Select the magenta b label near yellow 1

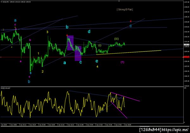click(30, 40)
